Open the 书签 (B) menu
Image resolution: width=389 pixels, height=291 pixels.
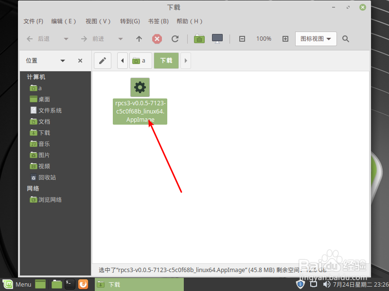click(159, 21)
